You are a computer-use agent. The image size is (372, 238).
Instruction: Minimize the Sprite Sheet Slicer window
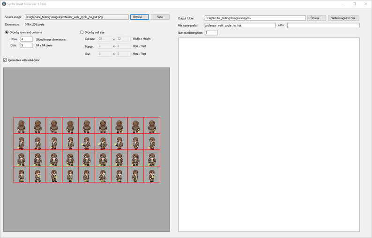(343, 4)
